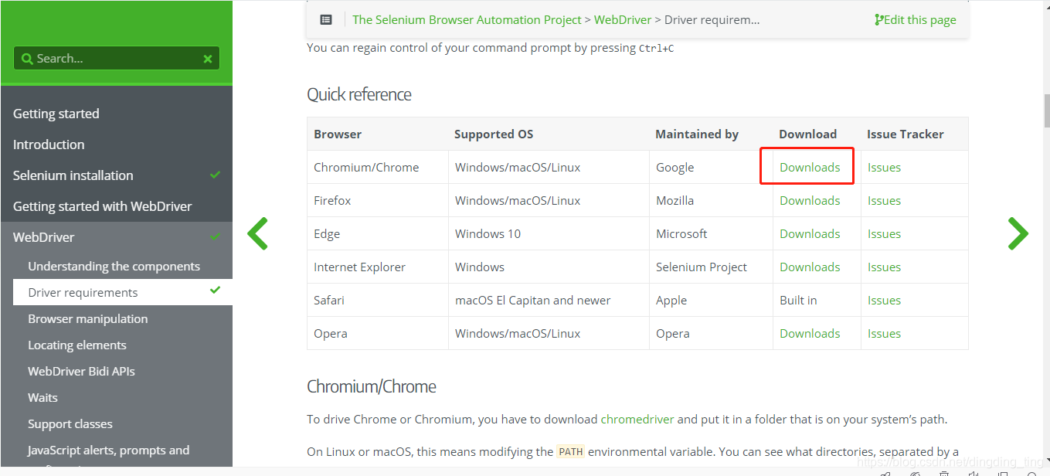Click the chromedriver link in the paragraph
This screenshot has height=476, width=1050.
[x=637, y=420]
